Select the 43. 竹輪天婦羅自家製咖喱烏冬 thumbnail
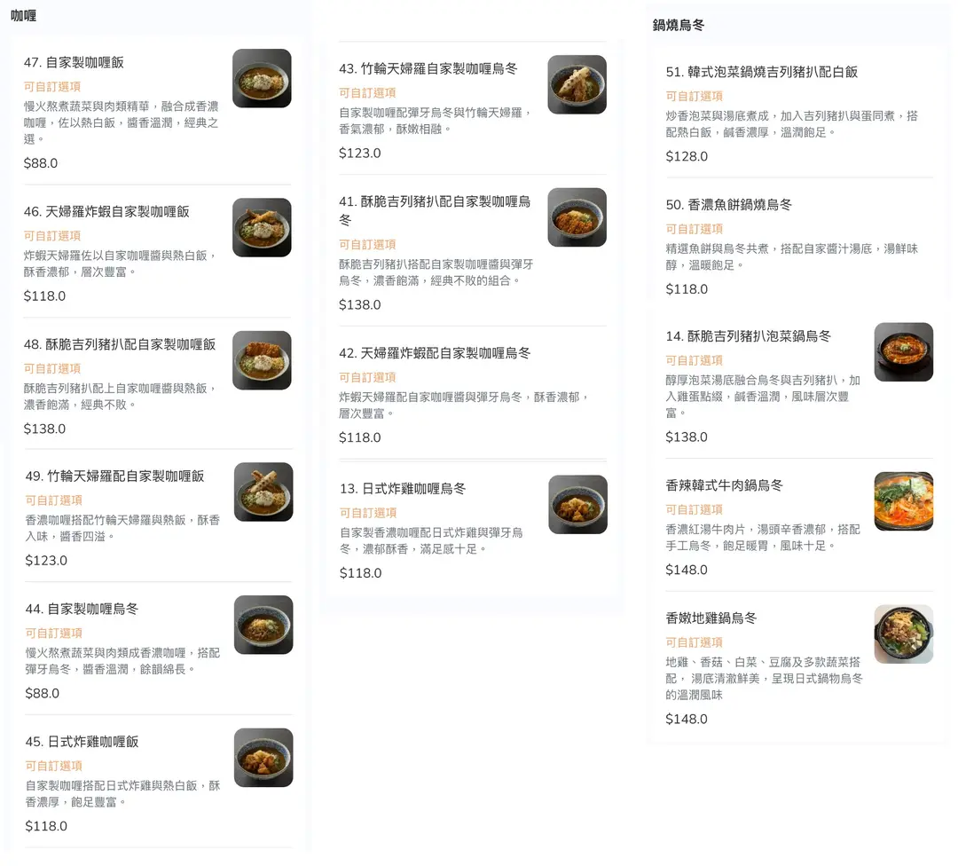958x866 pixels. 577,84
